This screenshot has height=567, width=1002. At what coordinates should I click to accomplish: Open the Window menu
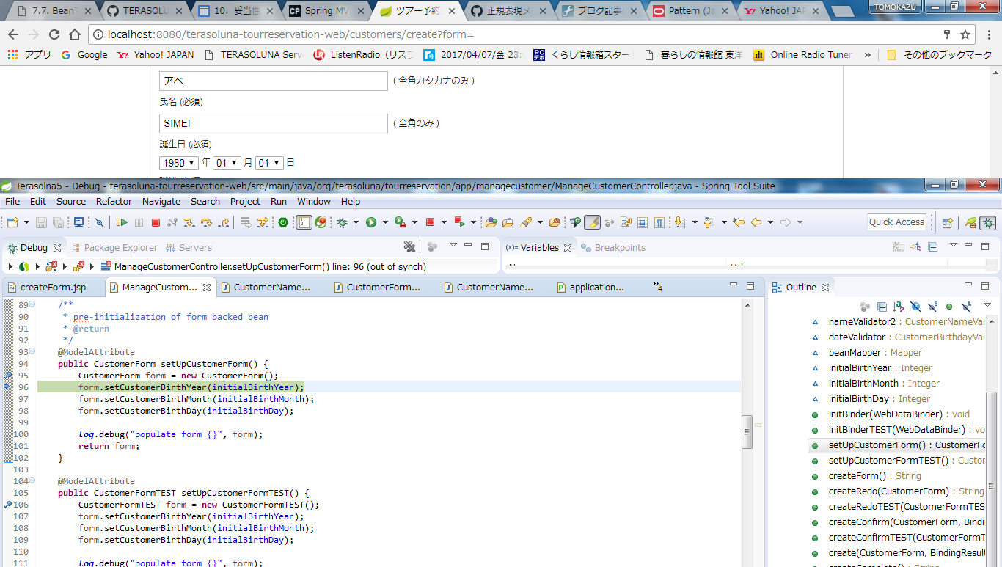[314, 202]
